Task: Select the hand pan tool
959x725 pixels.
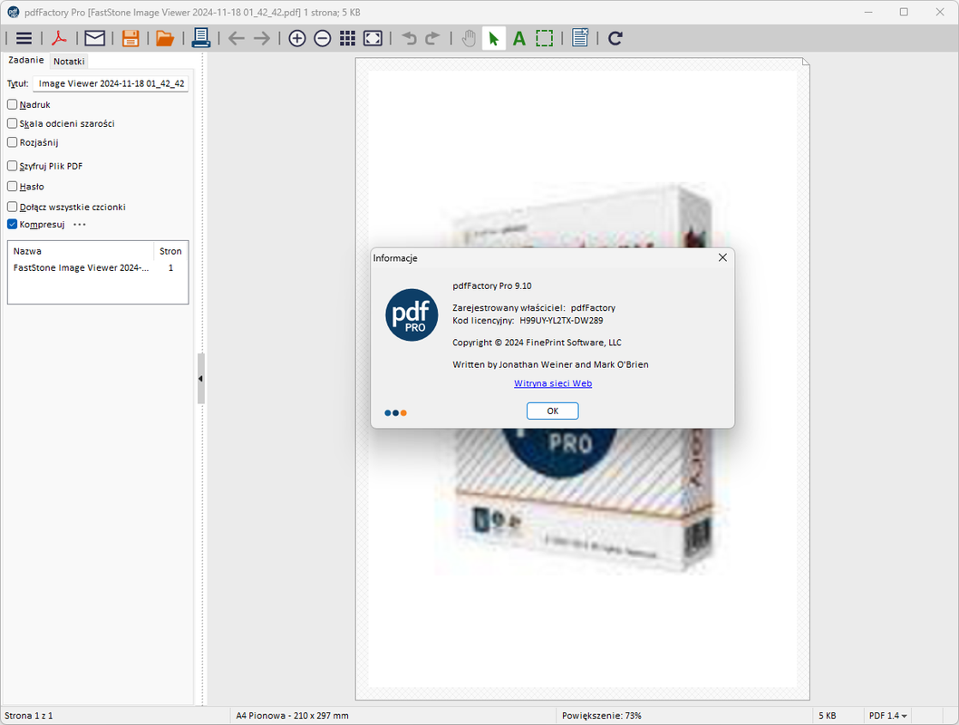Action: pyautogui.click(x=469, y=38)
